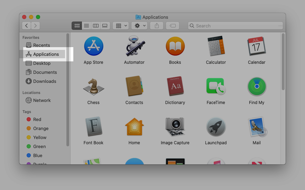305x190 pixels.
Task: Click the Applications folder icon in title bar
Action: click(138, 17)
